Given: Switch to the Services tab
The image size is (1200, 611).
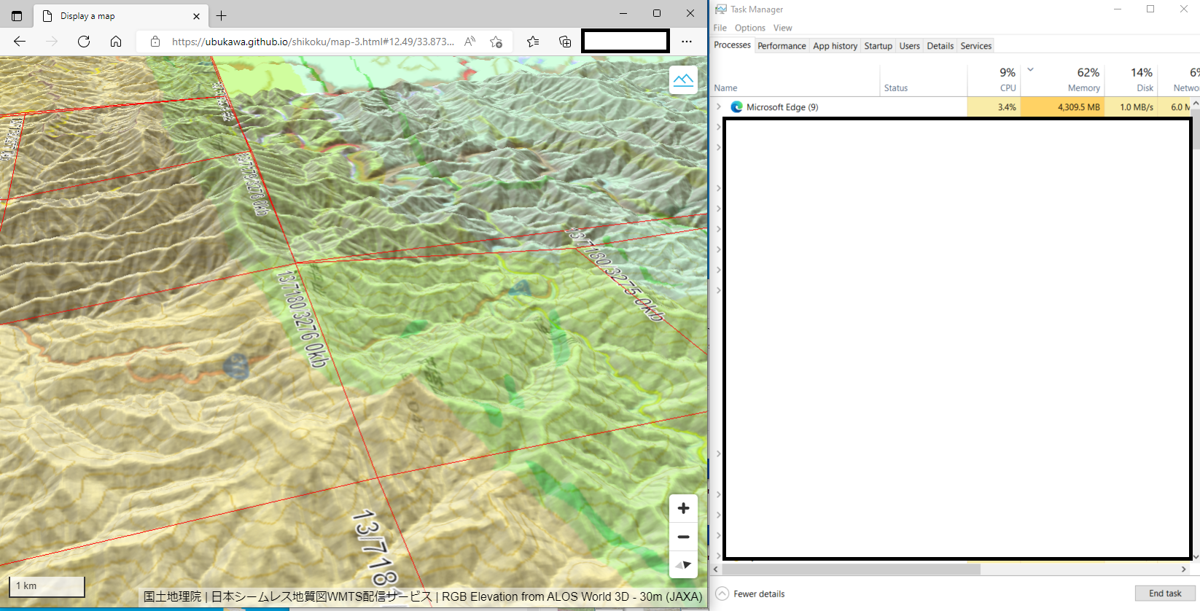Looking at the screenshot, I should [976, 46].
